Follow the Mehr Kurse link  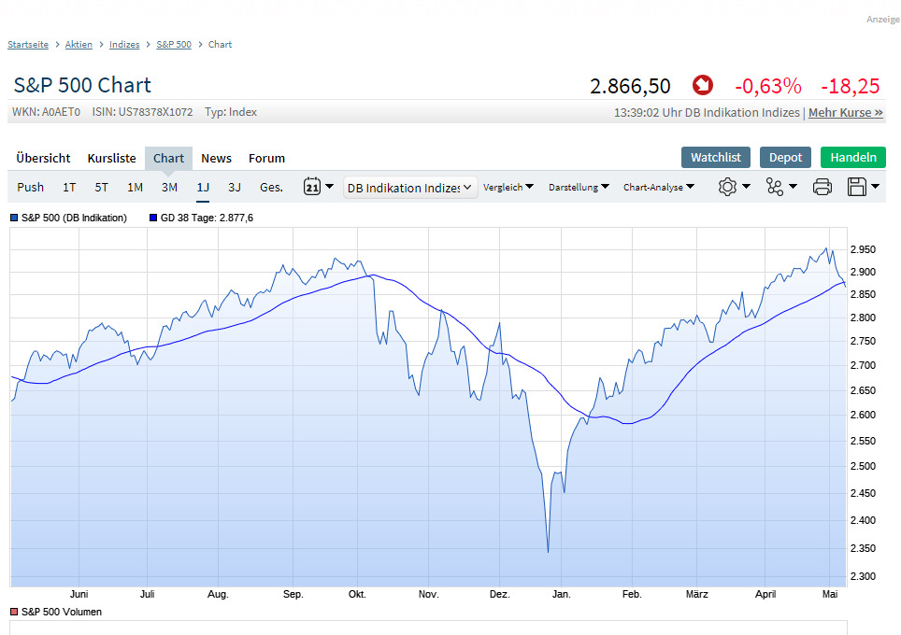[x=845, y=112]
